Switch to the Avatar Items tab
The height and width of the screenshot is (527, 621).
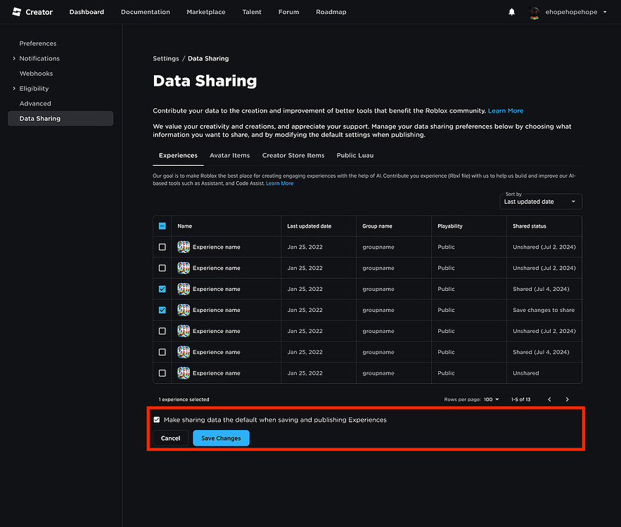point(229,155)
